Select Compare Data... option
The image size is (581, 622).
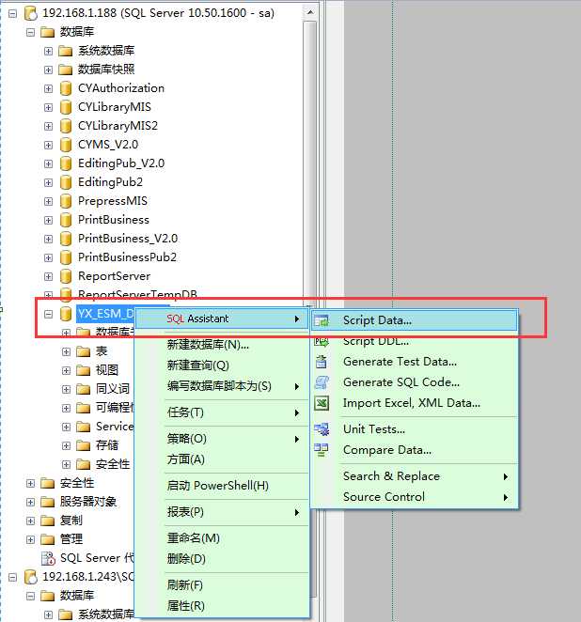click(415, 450)
